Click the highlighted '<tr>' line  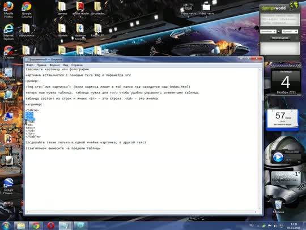(x=29, y=113)
